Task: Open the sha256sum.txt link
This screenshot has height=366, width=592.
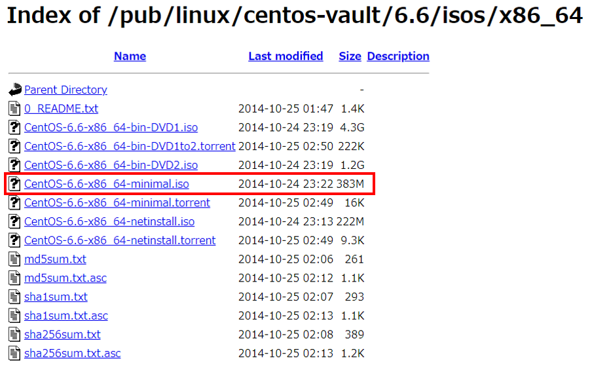Action: (x=62, y=335)
